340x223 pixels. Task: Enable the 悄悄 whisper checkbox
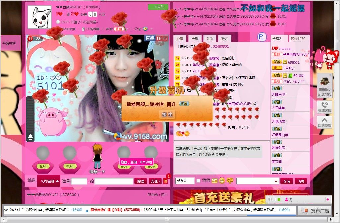[x=198, y=181]
